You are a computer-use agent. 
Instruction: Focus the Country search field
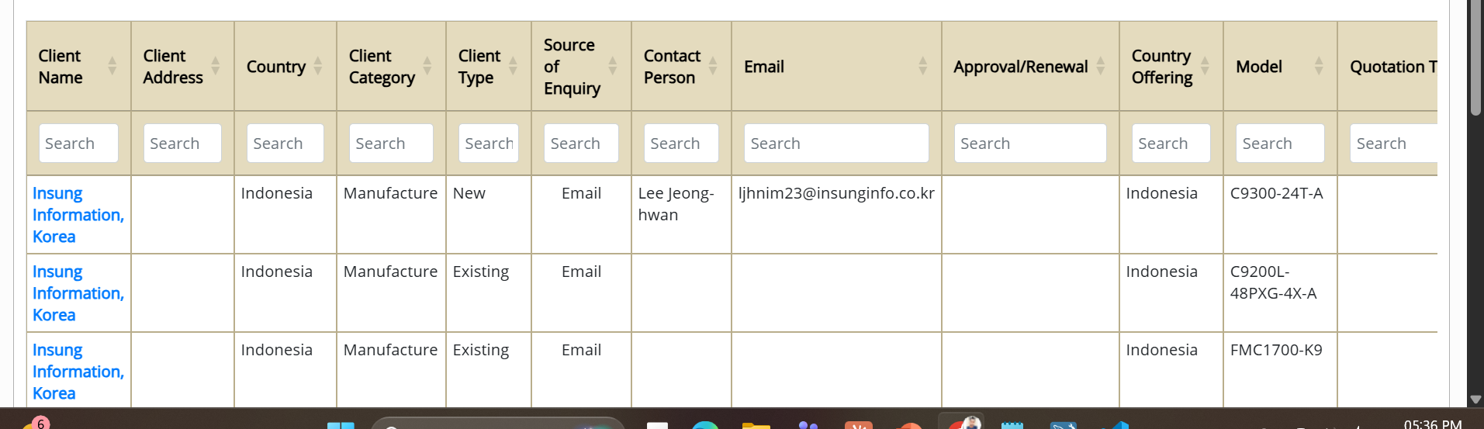(x=285, y=144)
